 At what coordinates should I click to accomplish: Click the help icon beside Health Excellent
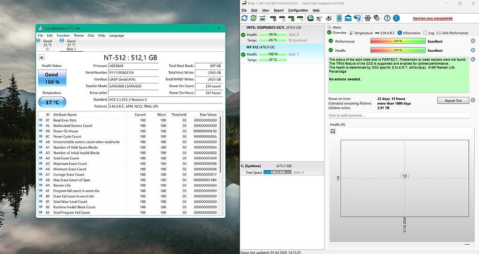[473, 50]
